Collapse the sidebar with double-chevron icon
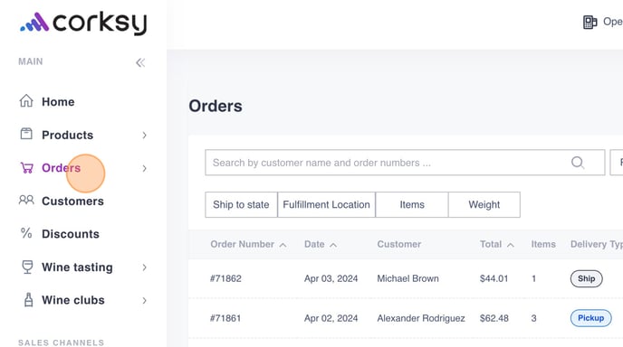The height and width of the screenshot is (347, 623). click(140, 62)
